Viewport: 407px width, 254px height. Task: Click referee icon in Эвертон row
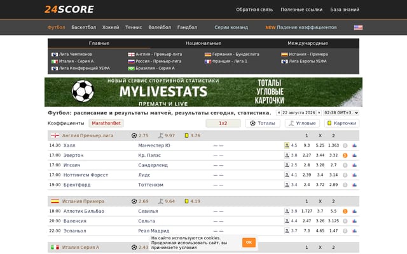(287, 155)
